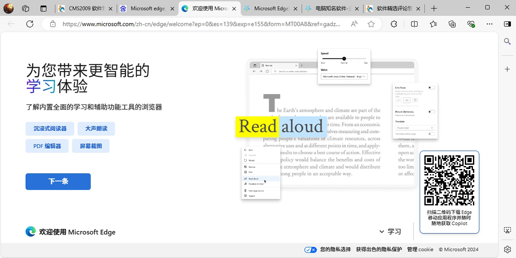516x258 pixels.
Task: Toggle the sidebar with the toolbar icon
Action: tap(507, 24)
